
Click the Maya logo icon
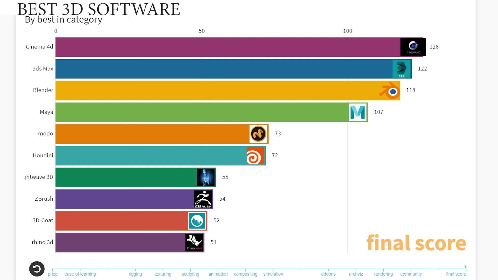click(358, 112)
